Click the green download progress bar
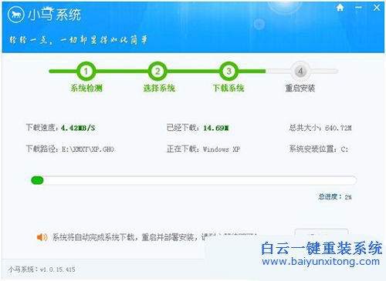Viewport: 386px width, 281px height. 194,180
